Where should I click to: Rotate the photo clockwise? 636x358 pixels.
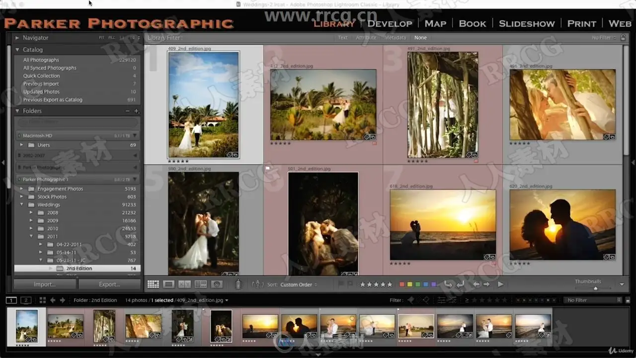[460, 284]
